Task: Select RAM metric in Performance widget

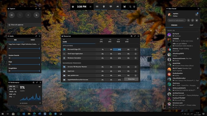Action: (13, 94)
